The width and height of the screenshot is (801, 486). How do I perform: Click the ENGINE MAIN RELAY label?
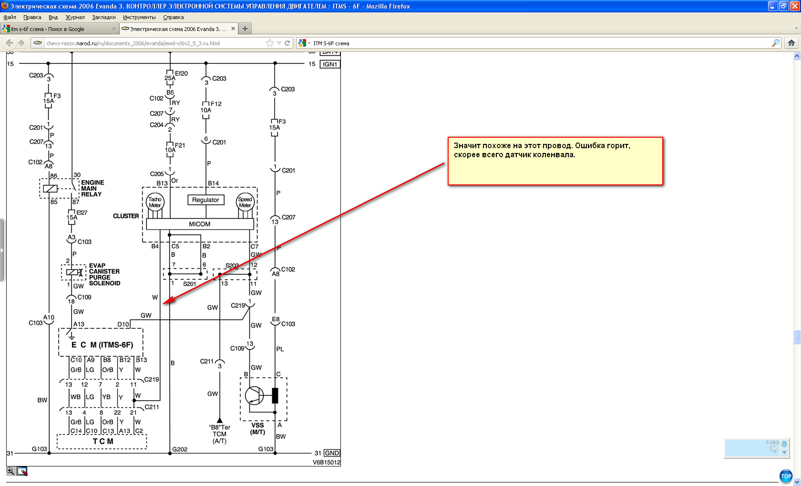(x=92, y=188)
